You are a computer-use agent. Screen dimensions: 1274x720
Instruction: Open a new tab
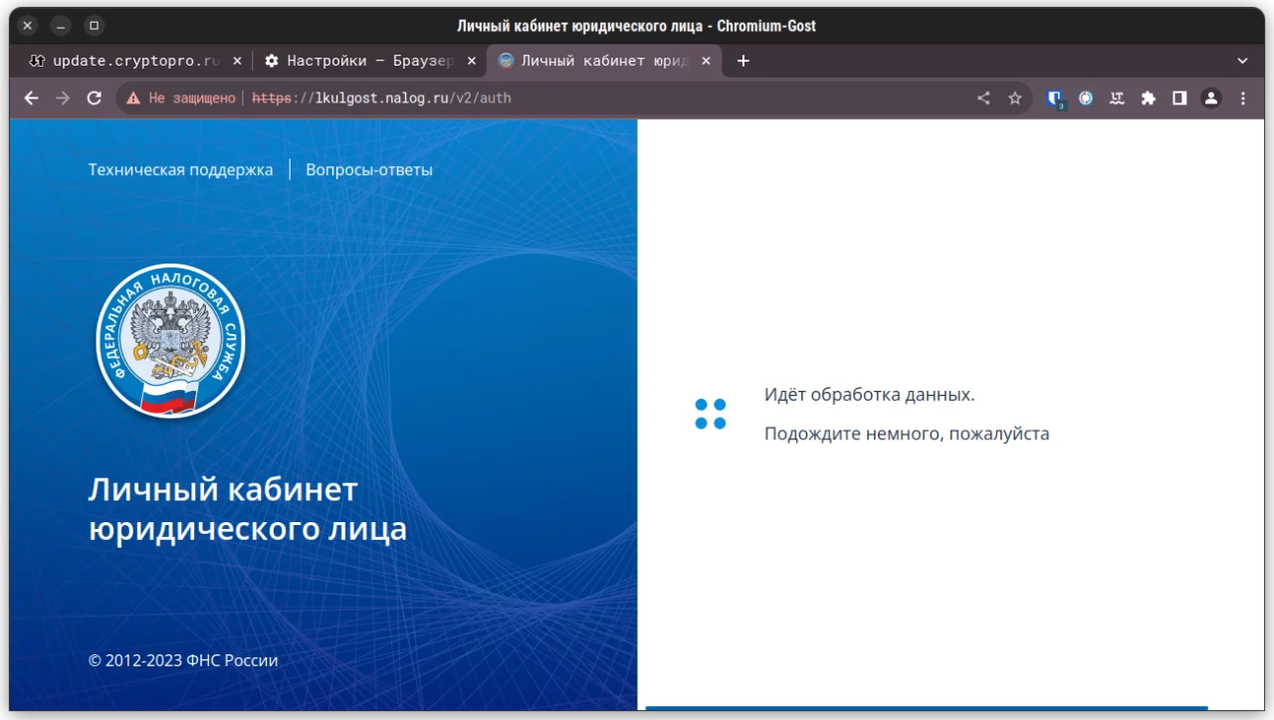click(743, 61)
